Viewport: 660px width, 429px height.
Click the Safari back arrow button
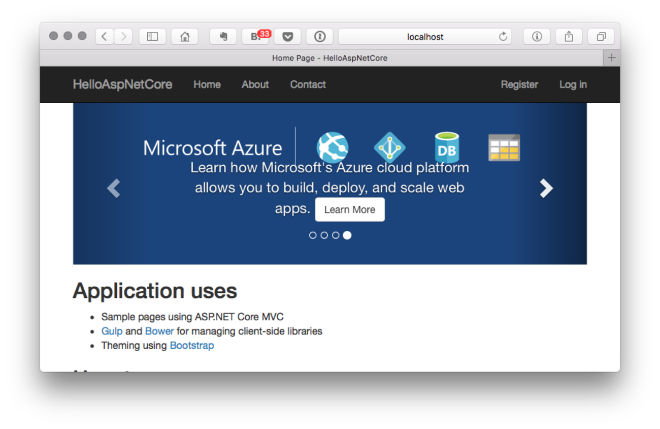[105, 37]
